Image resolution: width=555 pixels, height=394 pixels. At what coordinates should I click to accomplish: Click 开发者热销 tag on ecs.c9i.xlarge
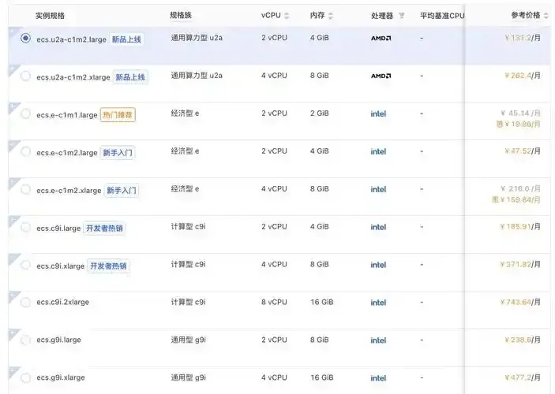click(108, 266)
